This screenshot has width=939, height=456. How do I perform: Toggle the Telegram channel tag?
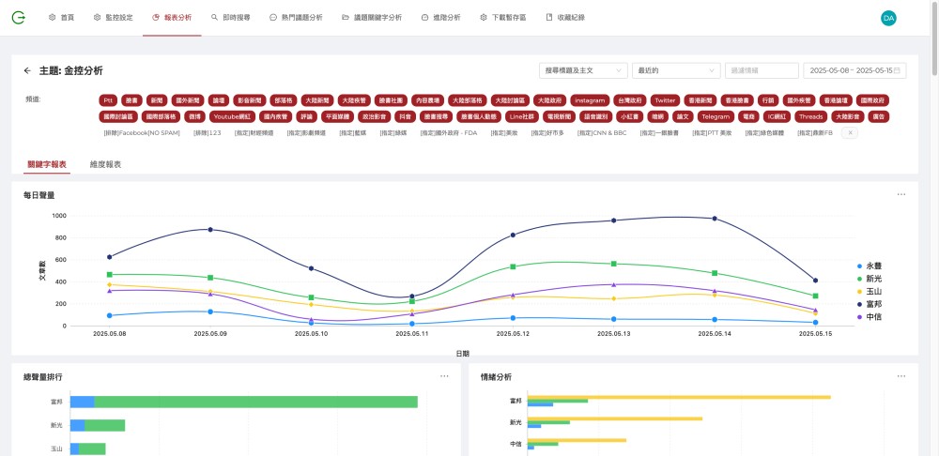pyautogui.click(x=715, y=116)
